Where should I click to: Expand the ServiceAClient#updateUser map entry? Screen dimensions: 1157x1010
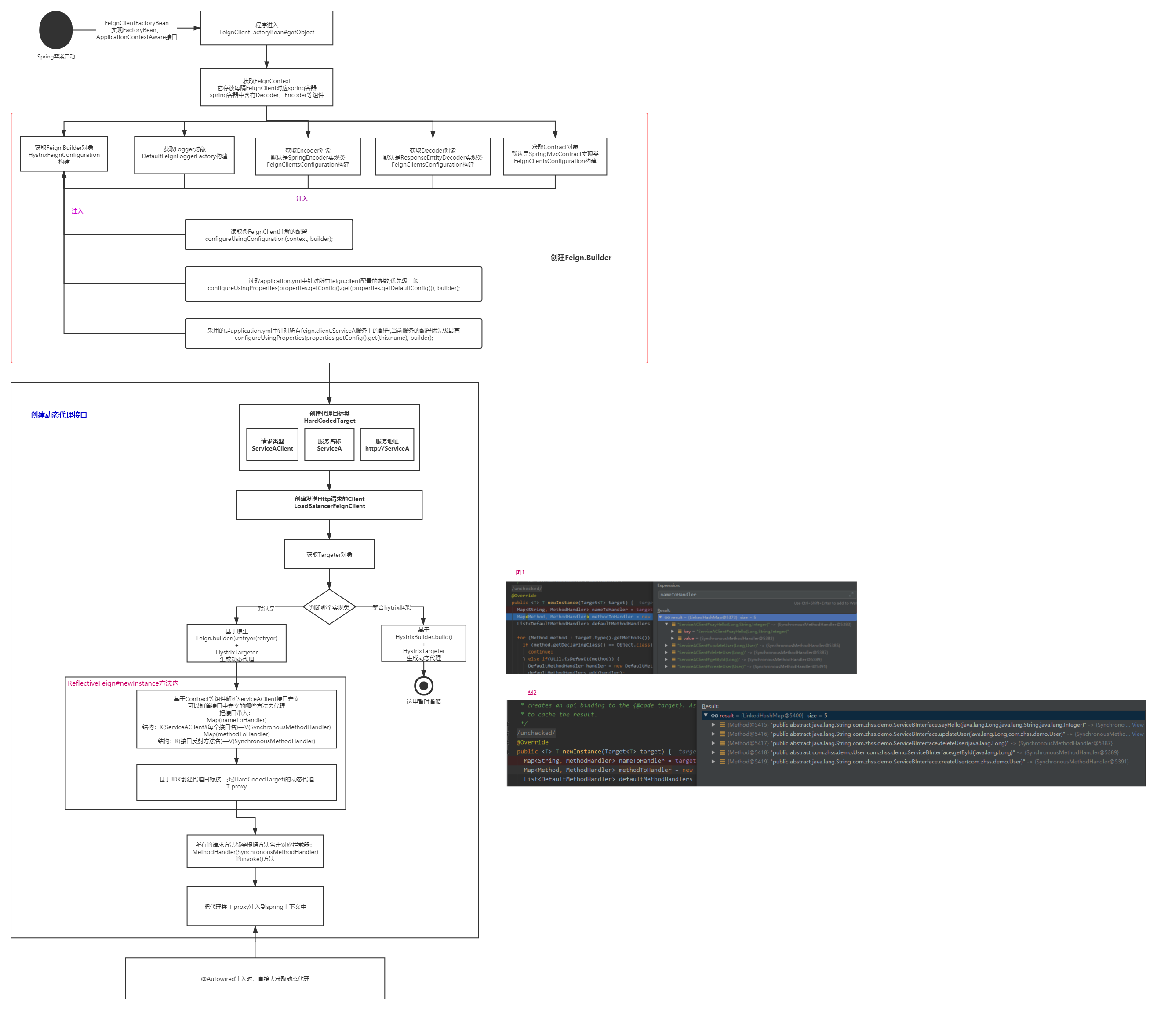tap(666, 645)
